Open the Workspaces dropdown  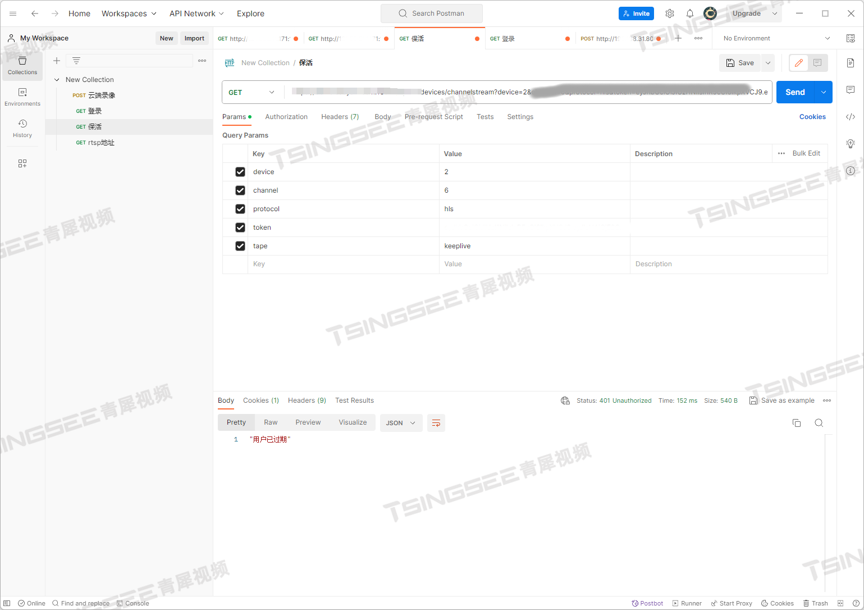pos(129,13)
